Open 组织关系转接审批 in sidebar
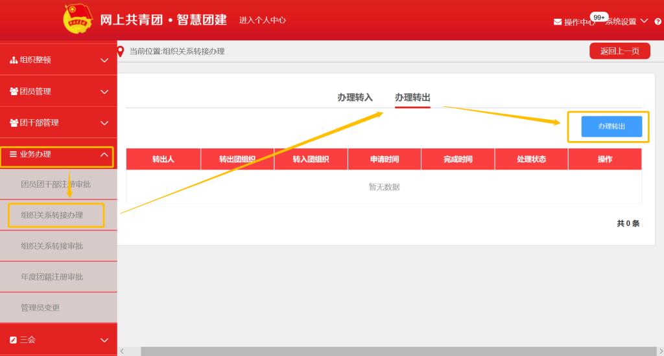This screenshot has width=664, height=356. [x=52, y=246]
